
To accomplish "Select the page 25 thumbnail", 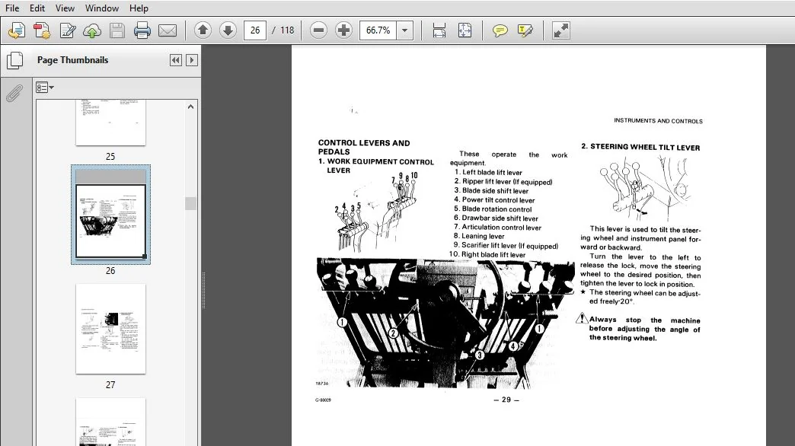I will pos(110,123).
